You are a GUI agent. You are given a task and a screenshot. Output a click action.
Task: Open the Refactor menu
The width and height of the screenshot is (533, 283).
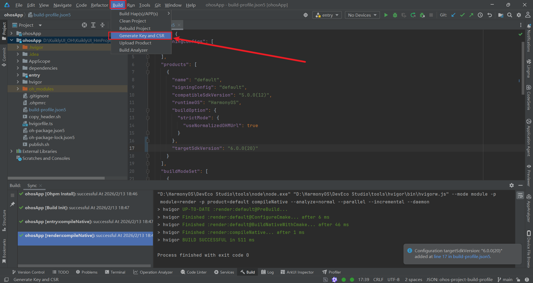(99, 5)
